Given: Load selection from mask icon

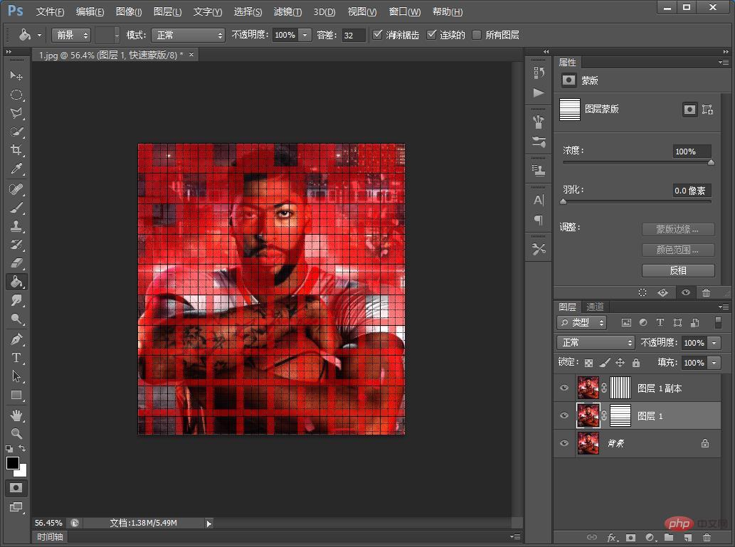Looking at the screenshot, I should point(643,292).
